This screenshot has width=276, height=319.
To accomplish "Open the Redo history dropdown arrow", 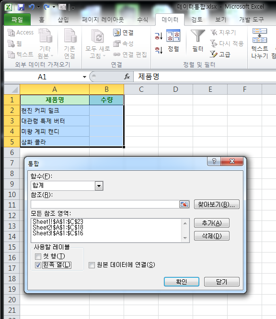I will click(54, 7).
